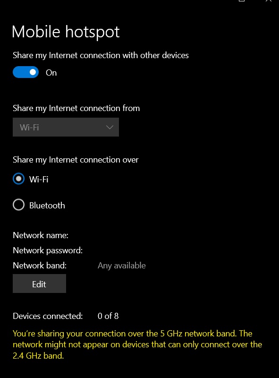Select the Wi-Fi radio button circle
The image size is (279, 378).
click(x=18, y=179)
